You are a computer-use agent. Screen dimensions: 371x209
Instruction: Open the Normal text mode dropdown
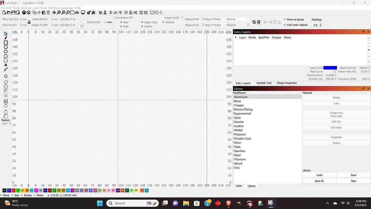(x=238, y=19)
